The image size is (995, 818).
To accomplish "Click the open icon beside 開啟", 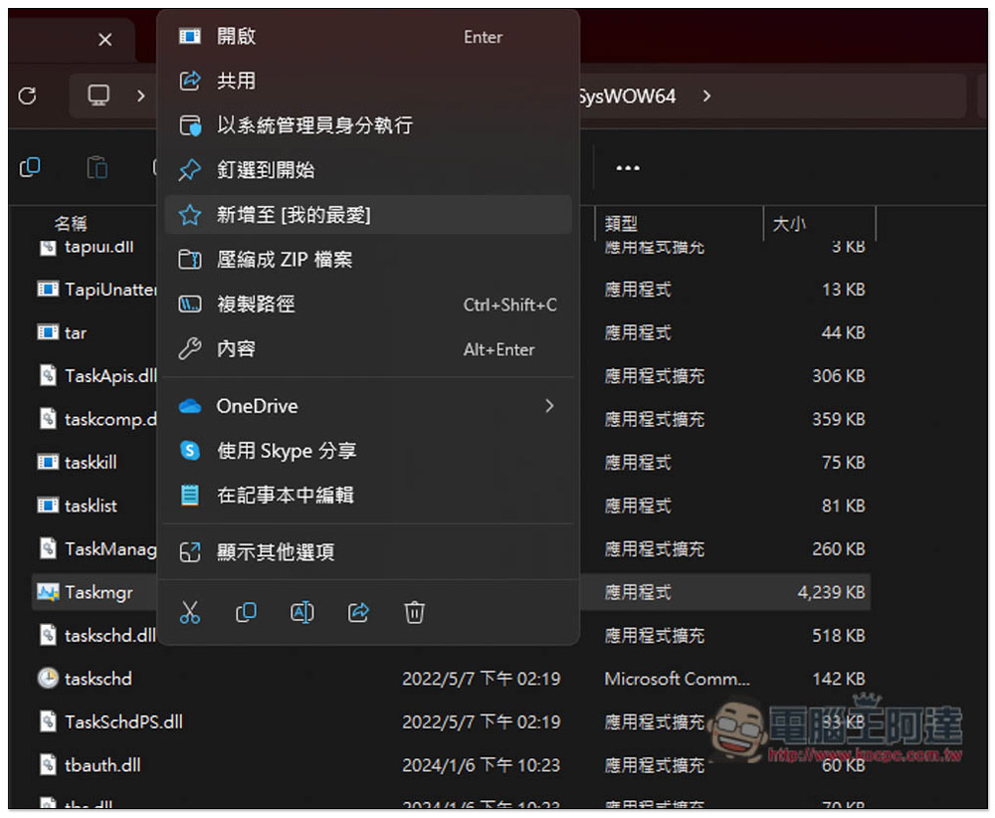I will [x=190, y=36].
